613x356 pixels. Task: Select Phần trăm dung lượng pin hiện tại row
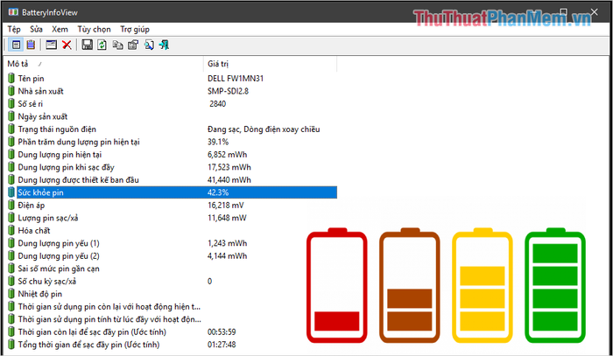tap(172, 142)
